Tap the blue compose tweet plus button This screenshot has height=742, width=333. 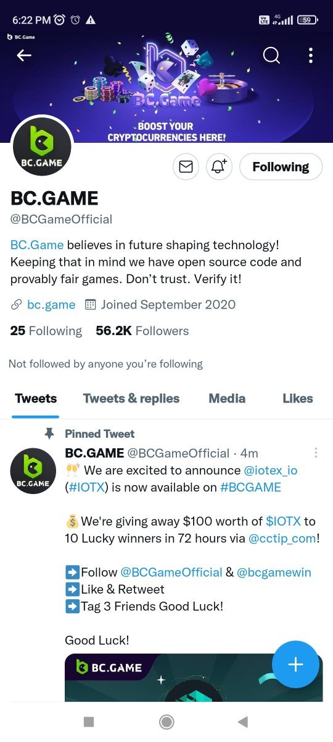coord(295,665)
